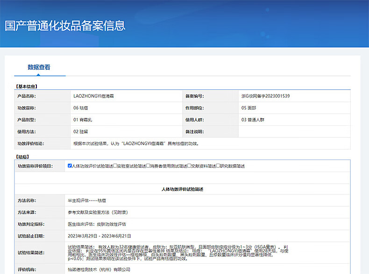The height and width of the screenshot is (274, 369).
Task: Tick the 研究数据简述 checkbox
Action: coord(218,166)
